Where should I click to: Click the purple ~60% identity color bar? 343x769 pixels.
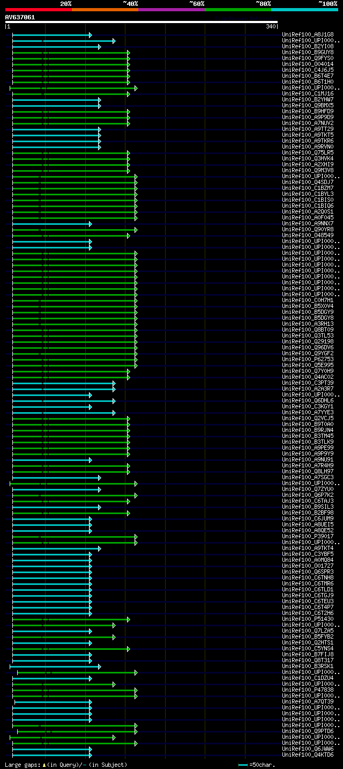pos(171,10)
